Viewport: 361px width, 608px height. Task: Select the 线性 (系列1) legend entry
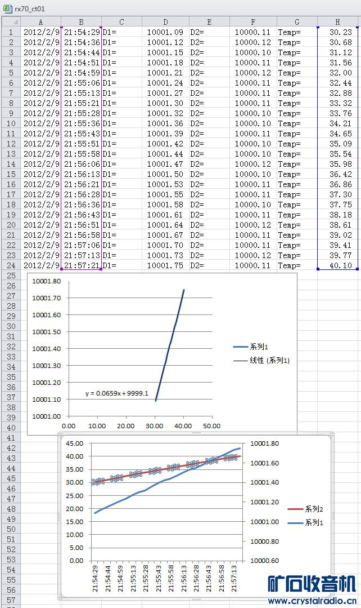tap(261, 360)
